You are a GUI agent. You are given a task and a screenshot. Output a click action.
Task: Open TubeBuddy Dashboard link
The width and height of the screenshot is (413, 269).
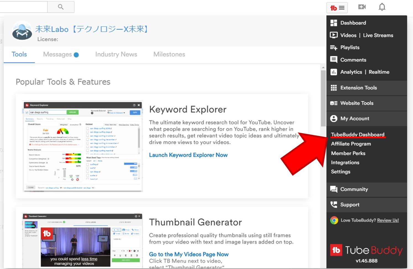358,135
